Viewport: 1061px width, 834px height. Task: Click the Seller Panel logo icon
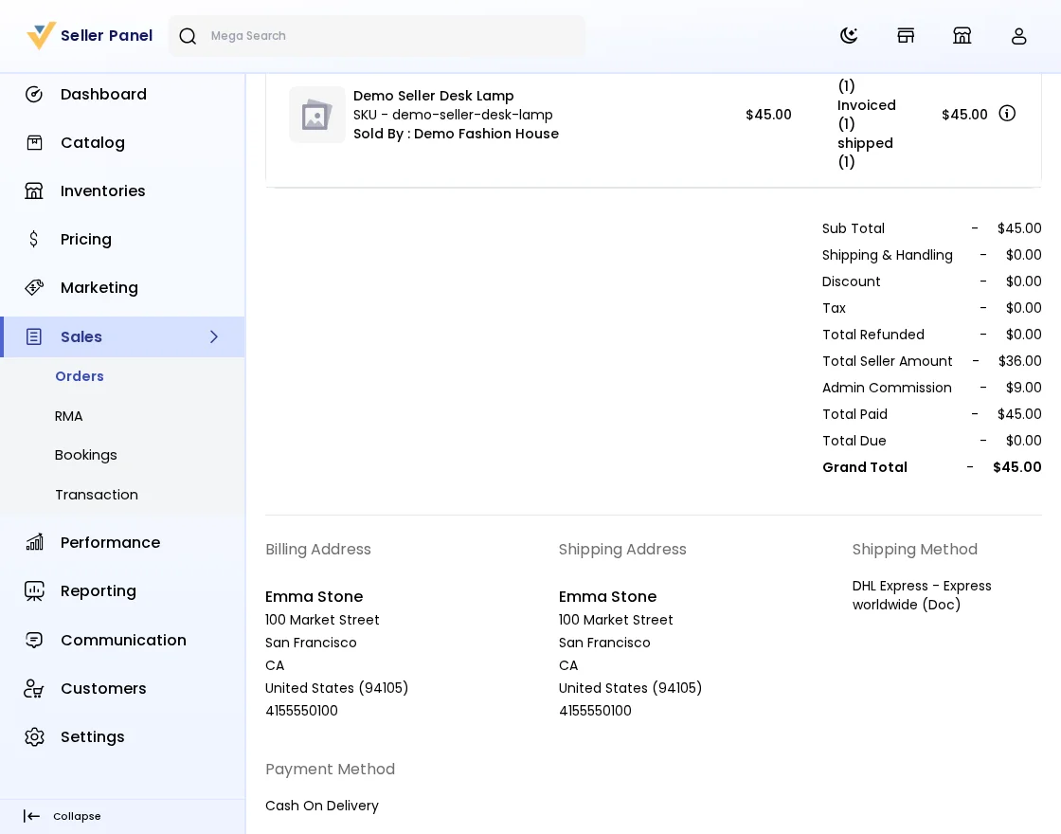pos(41,35)
